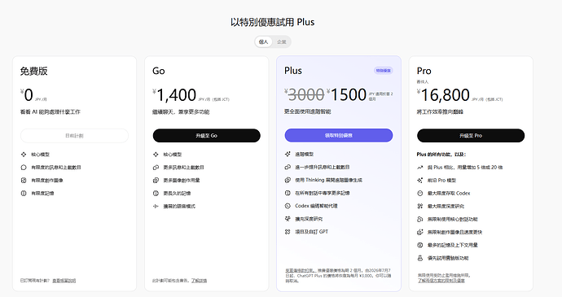Screen dimensions: 562x297
Task: Click the icon beside the Thinking image feature
Action: (288, 180)
